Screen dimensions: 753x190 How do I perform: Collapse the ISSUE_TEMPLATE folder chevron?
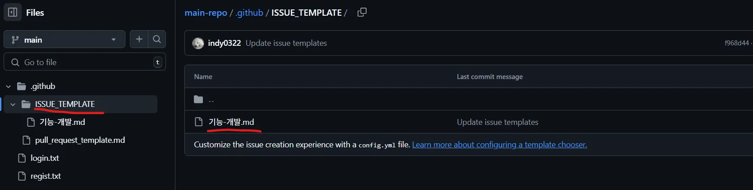pos(13,104)
